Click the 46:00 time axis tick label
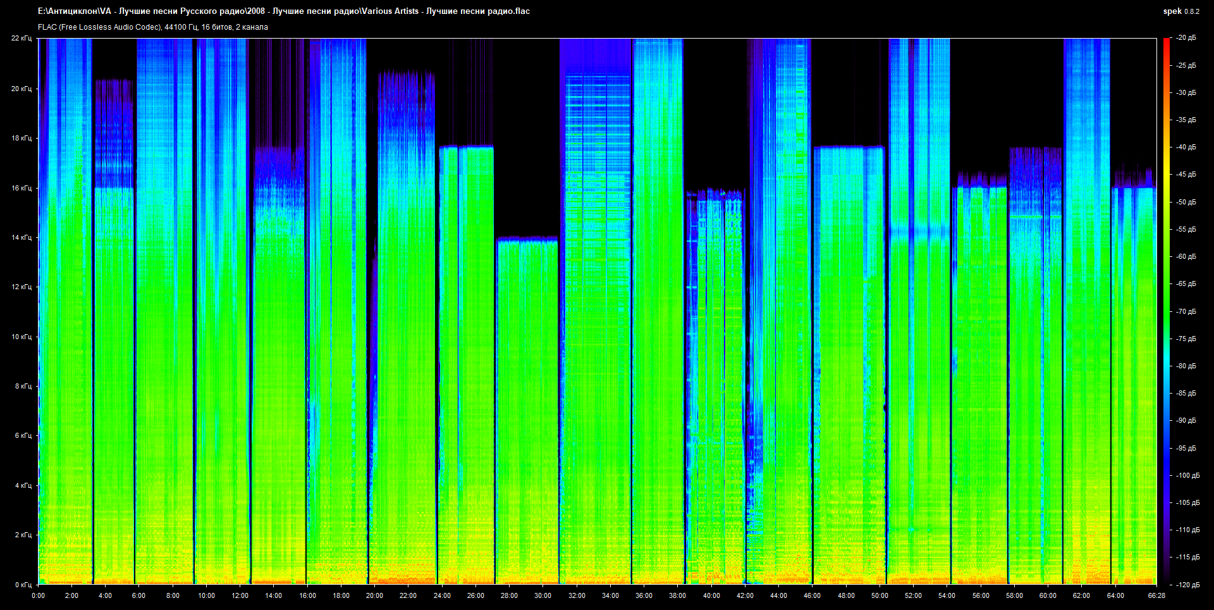Viewport: 1214px width, 610px height. pos(812,595)
